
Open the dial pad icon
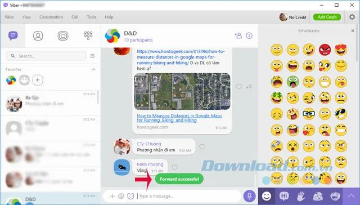coord(88,35)
